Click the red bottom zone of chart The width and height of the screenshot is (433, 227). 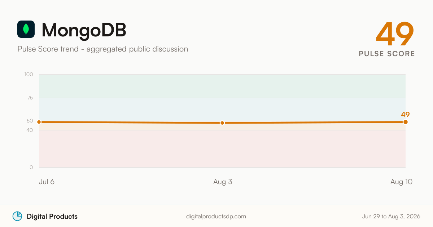point(222,149)
